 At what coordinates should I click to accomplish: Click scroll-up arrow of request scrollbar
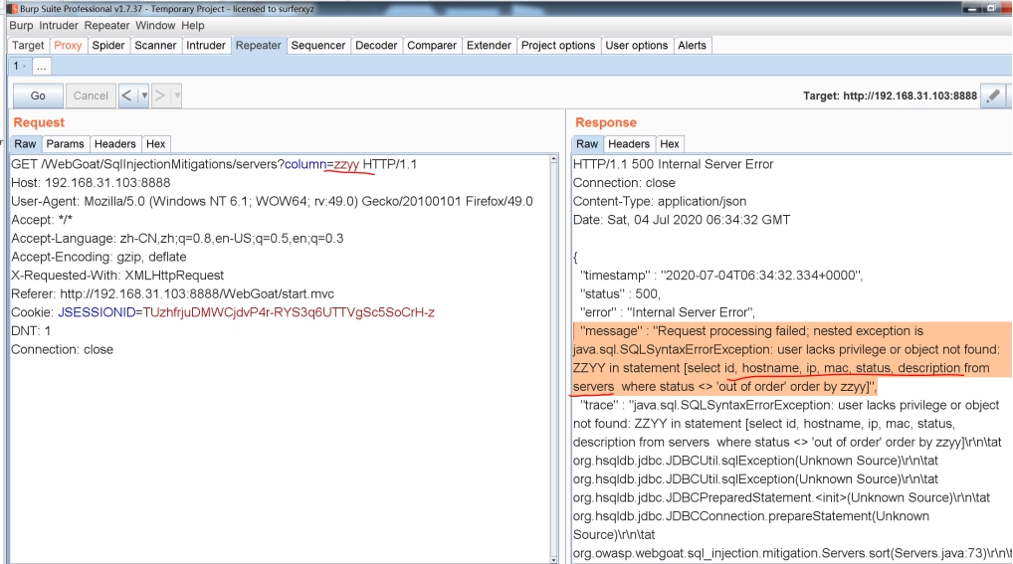click(553, 159)
